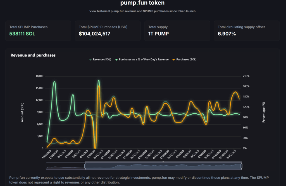Click the Percentage (%) axis title
The width and height of the screenshot is (286, 186).
264,112
